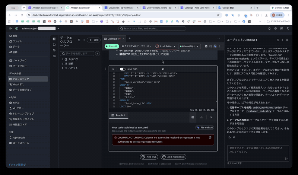298x175 pixels.
Task: Add a new querybook tab with plus
Action: point(130,38)
